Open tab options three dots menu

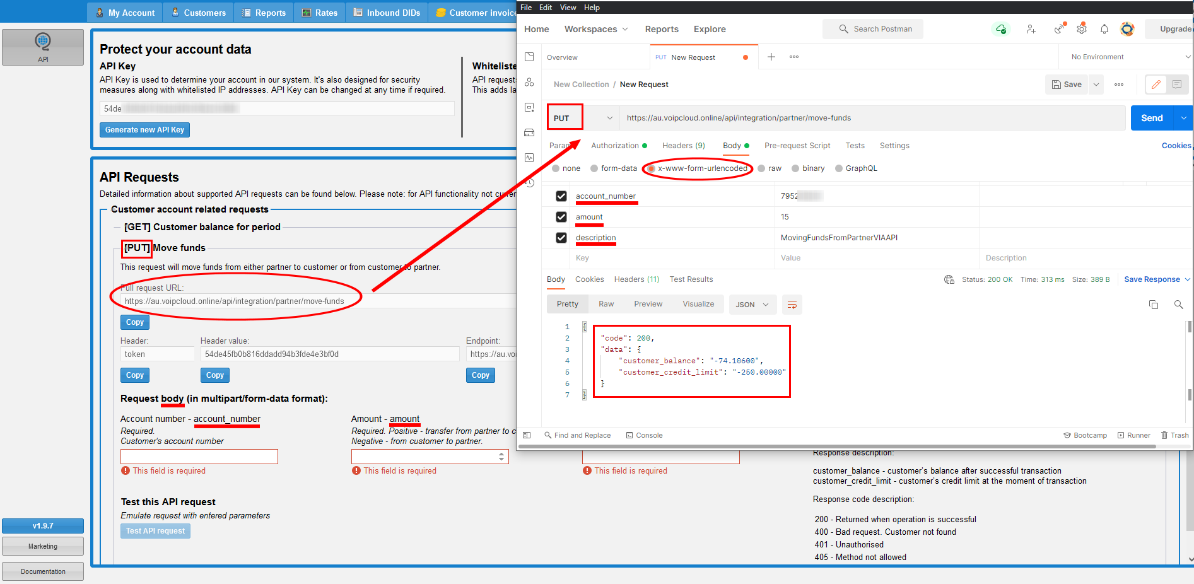pyautogui.click(x=794, y=57)
